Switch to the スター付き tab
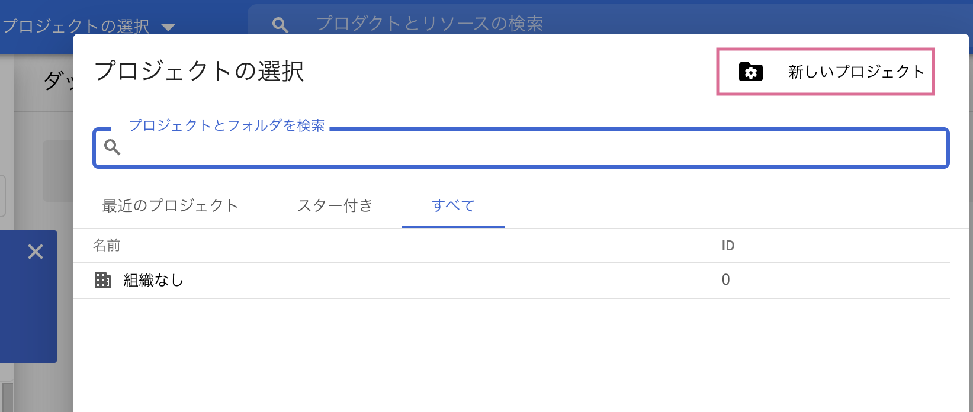Viewport: 973px width, 412px height. 335,205
